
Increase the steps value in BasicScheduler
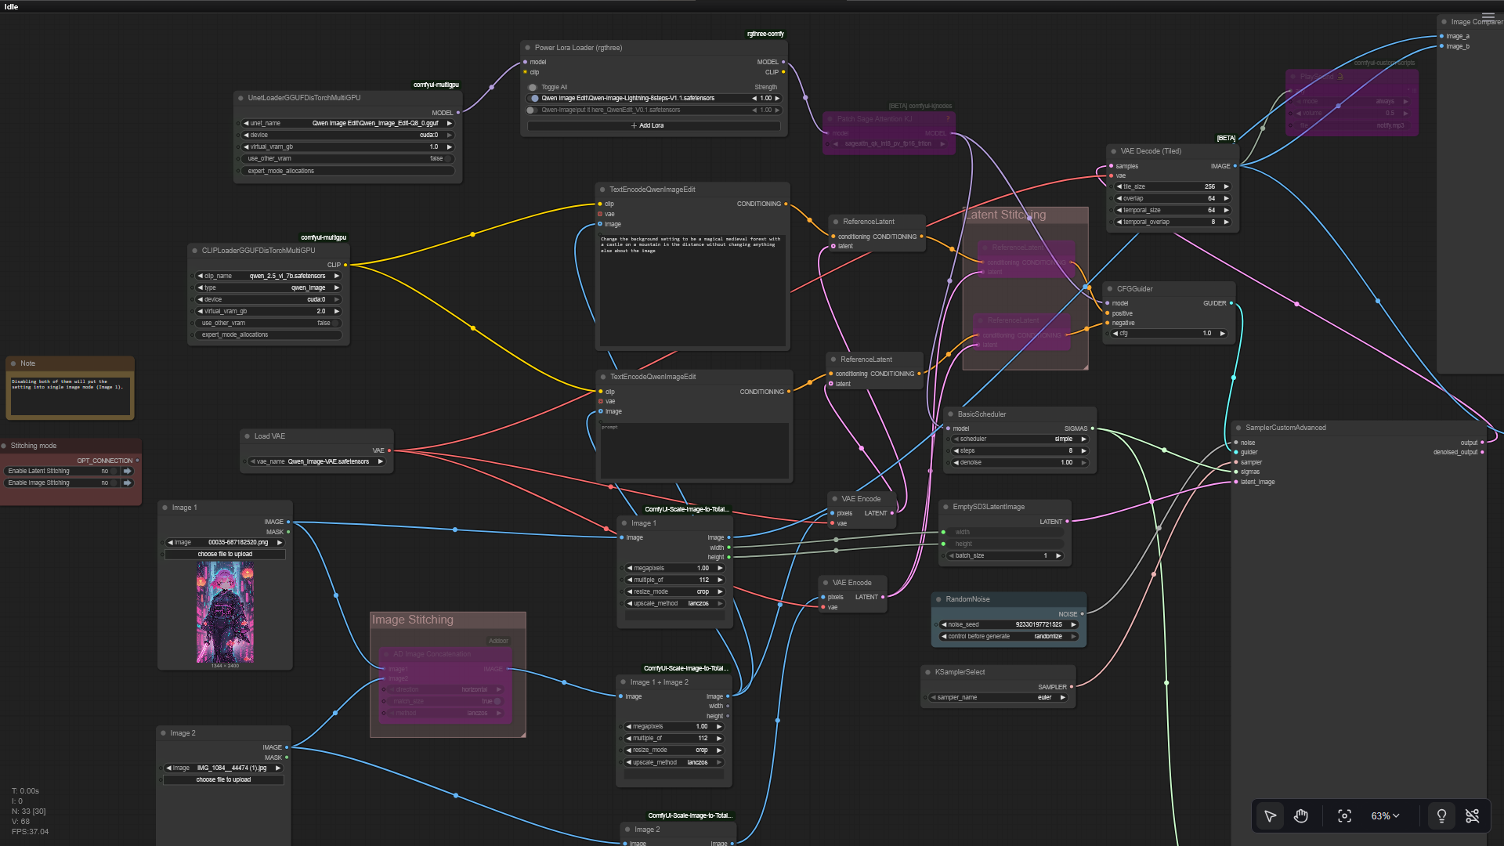(x=1084, y=451)
